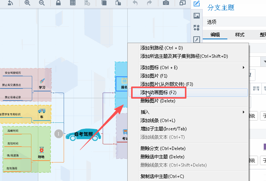Screen dimensions: 266x181
Task: Click the zoom out magnifier icon
Action: coord(42,3)
